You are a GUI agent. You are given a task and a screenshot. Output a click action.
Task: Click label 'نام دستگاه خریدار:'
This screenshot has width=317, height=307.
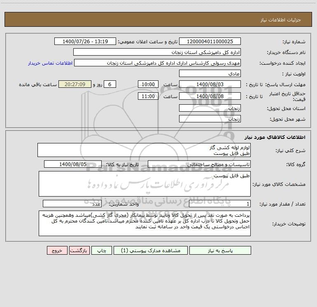pos(286,52)
